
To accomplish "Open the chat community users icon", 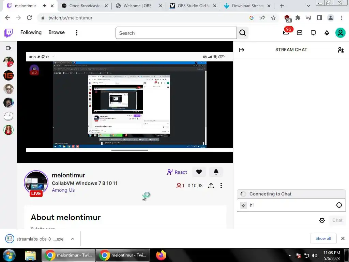I will click(340, 50).
